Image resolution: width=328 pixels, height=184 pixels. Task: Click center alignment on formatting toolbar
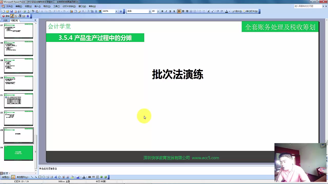point(183,11)
